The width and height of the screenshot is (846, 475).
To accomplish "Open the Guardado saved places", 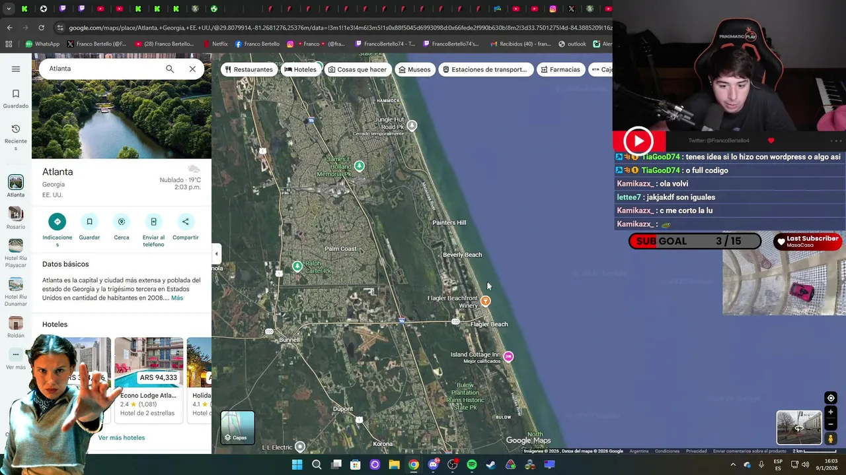I will tap(16, 99).
